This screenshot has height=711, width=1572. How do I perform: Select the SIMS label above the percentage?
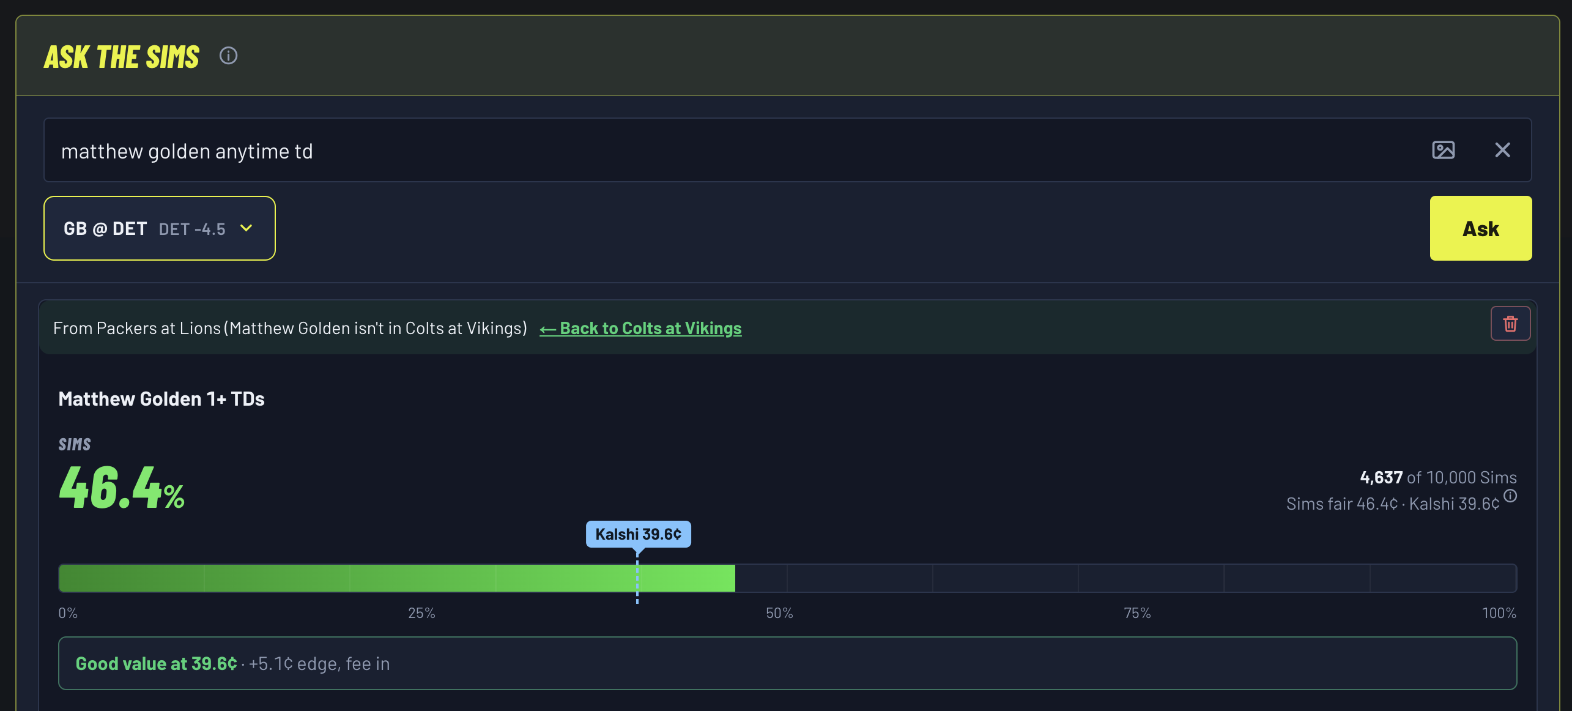coord(75,444)
